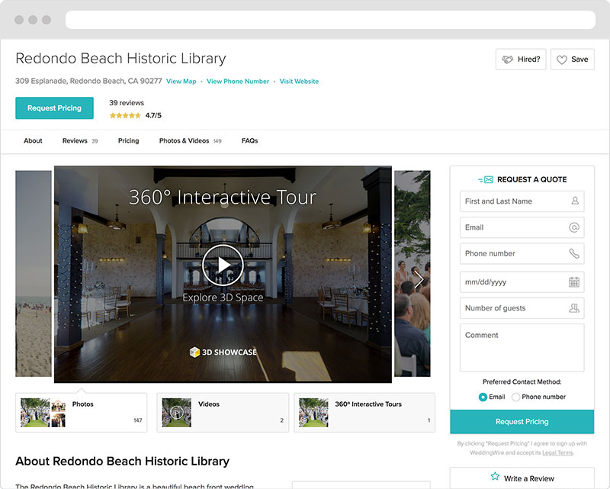Click the Comment text area
Screen dimensions: 610x489
point(522,348)
